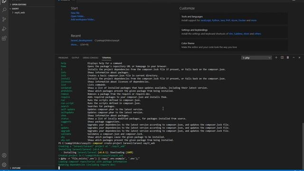Expand the OPEN EDITORS section
Screen dimensions: 304x171
click(x=19, y=4)
